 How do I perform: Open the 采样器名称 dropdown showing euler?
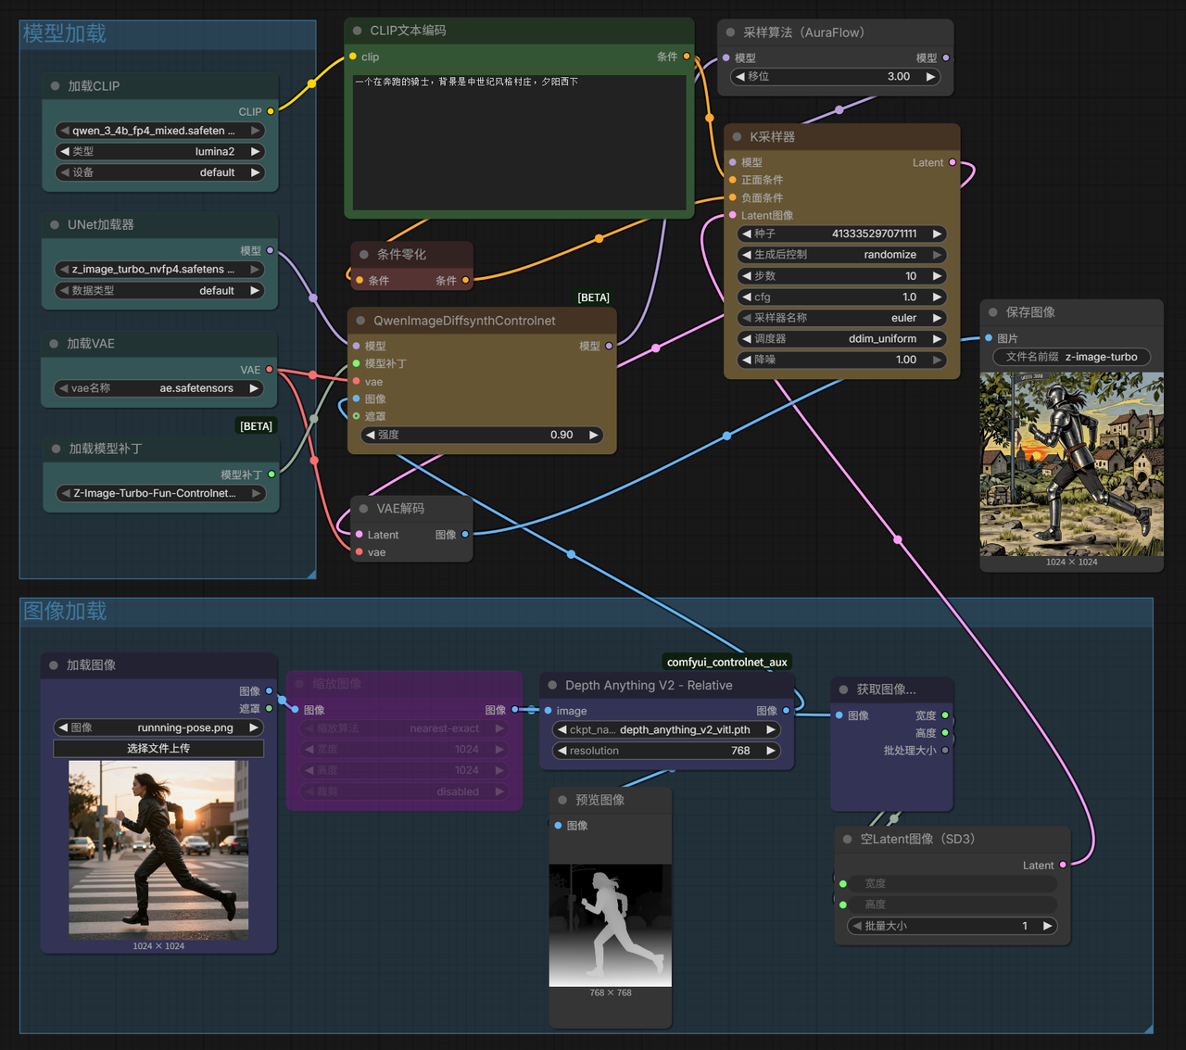click(841, 317)
